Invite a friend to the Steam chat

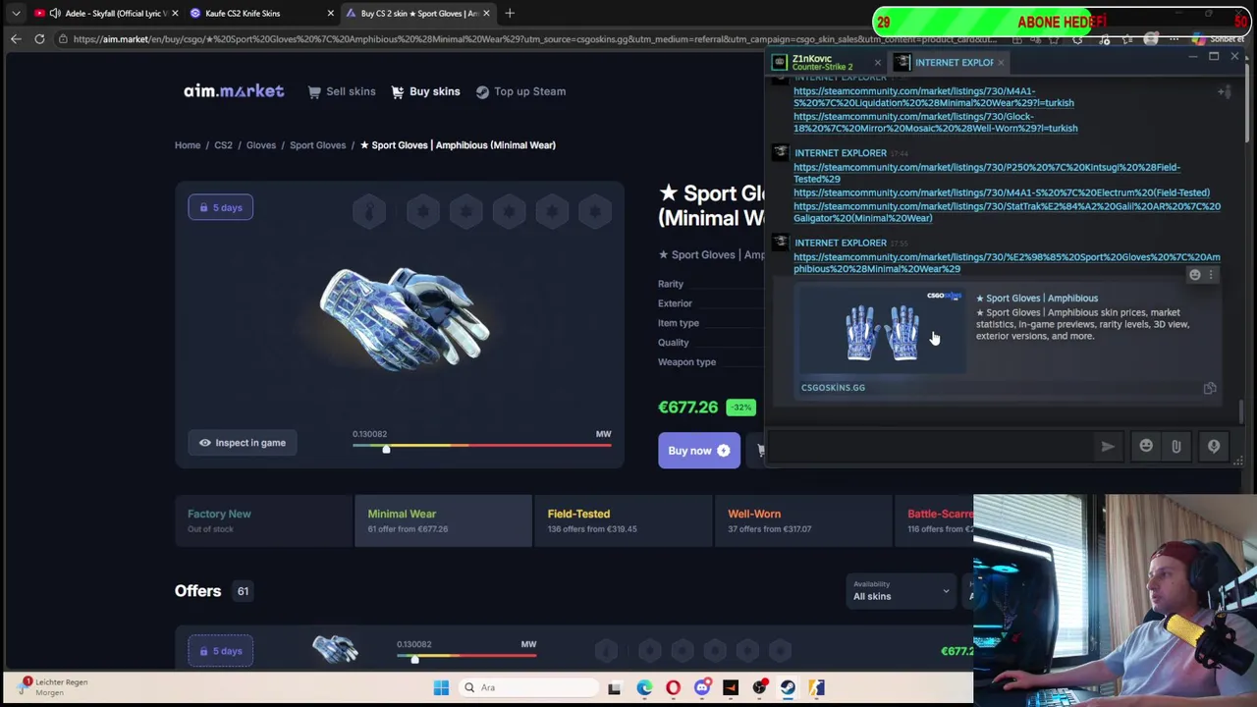[x=1224, y=92]
